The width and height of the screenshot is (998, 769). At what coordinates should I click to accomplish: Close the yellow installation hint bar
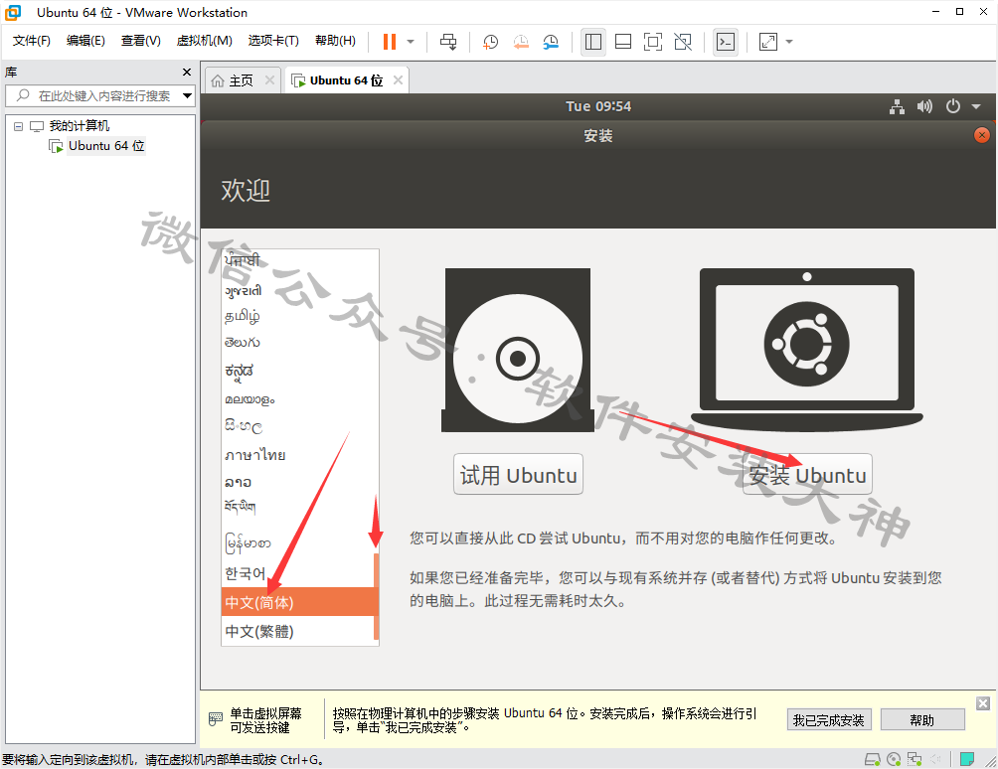point(983,702)
